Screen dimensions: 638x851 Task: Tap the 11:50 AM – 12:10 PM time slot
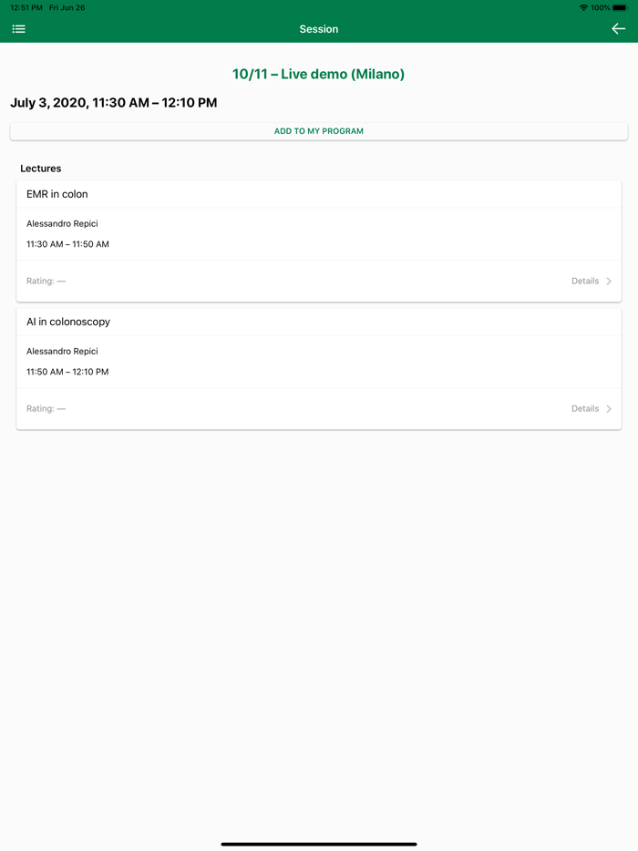coord(67,372)
